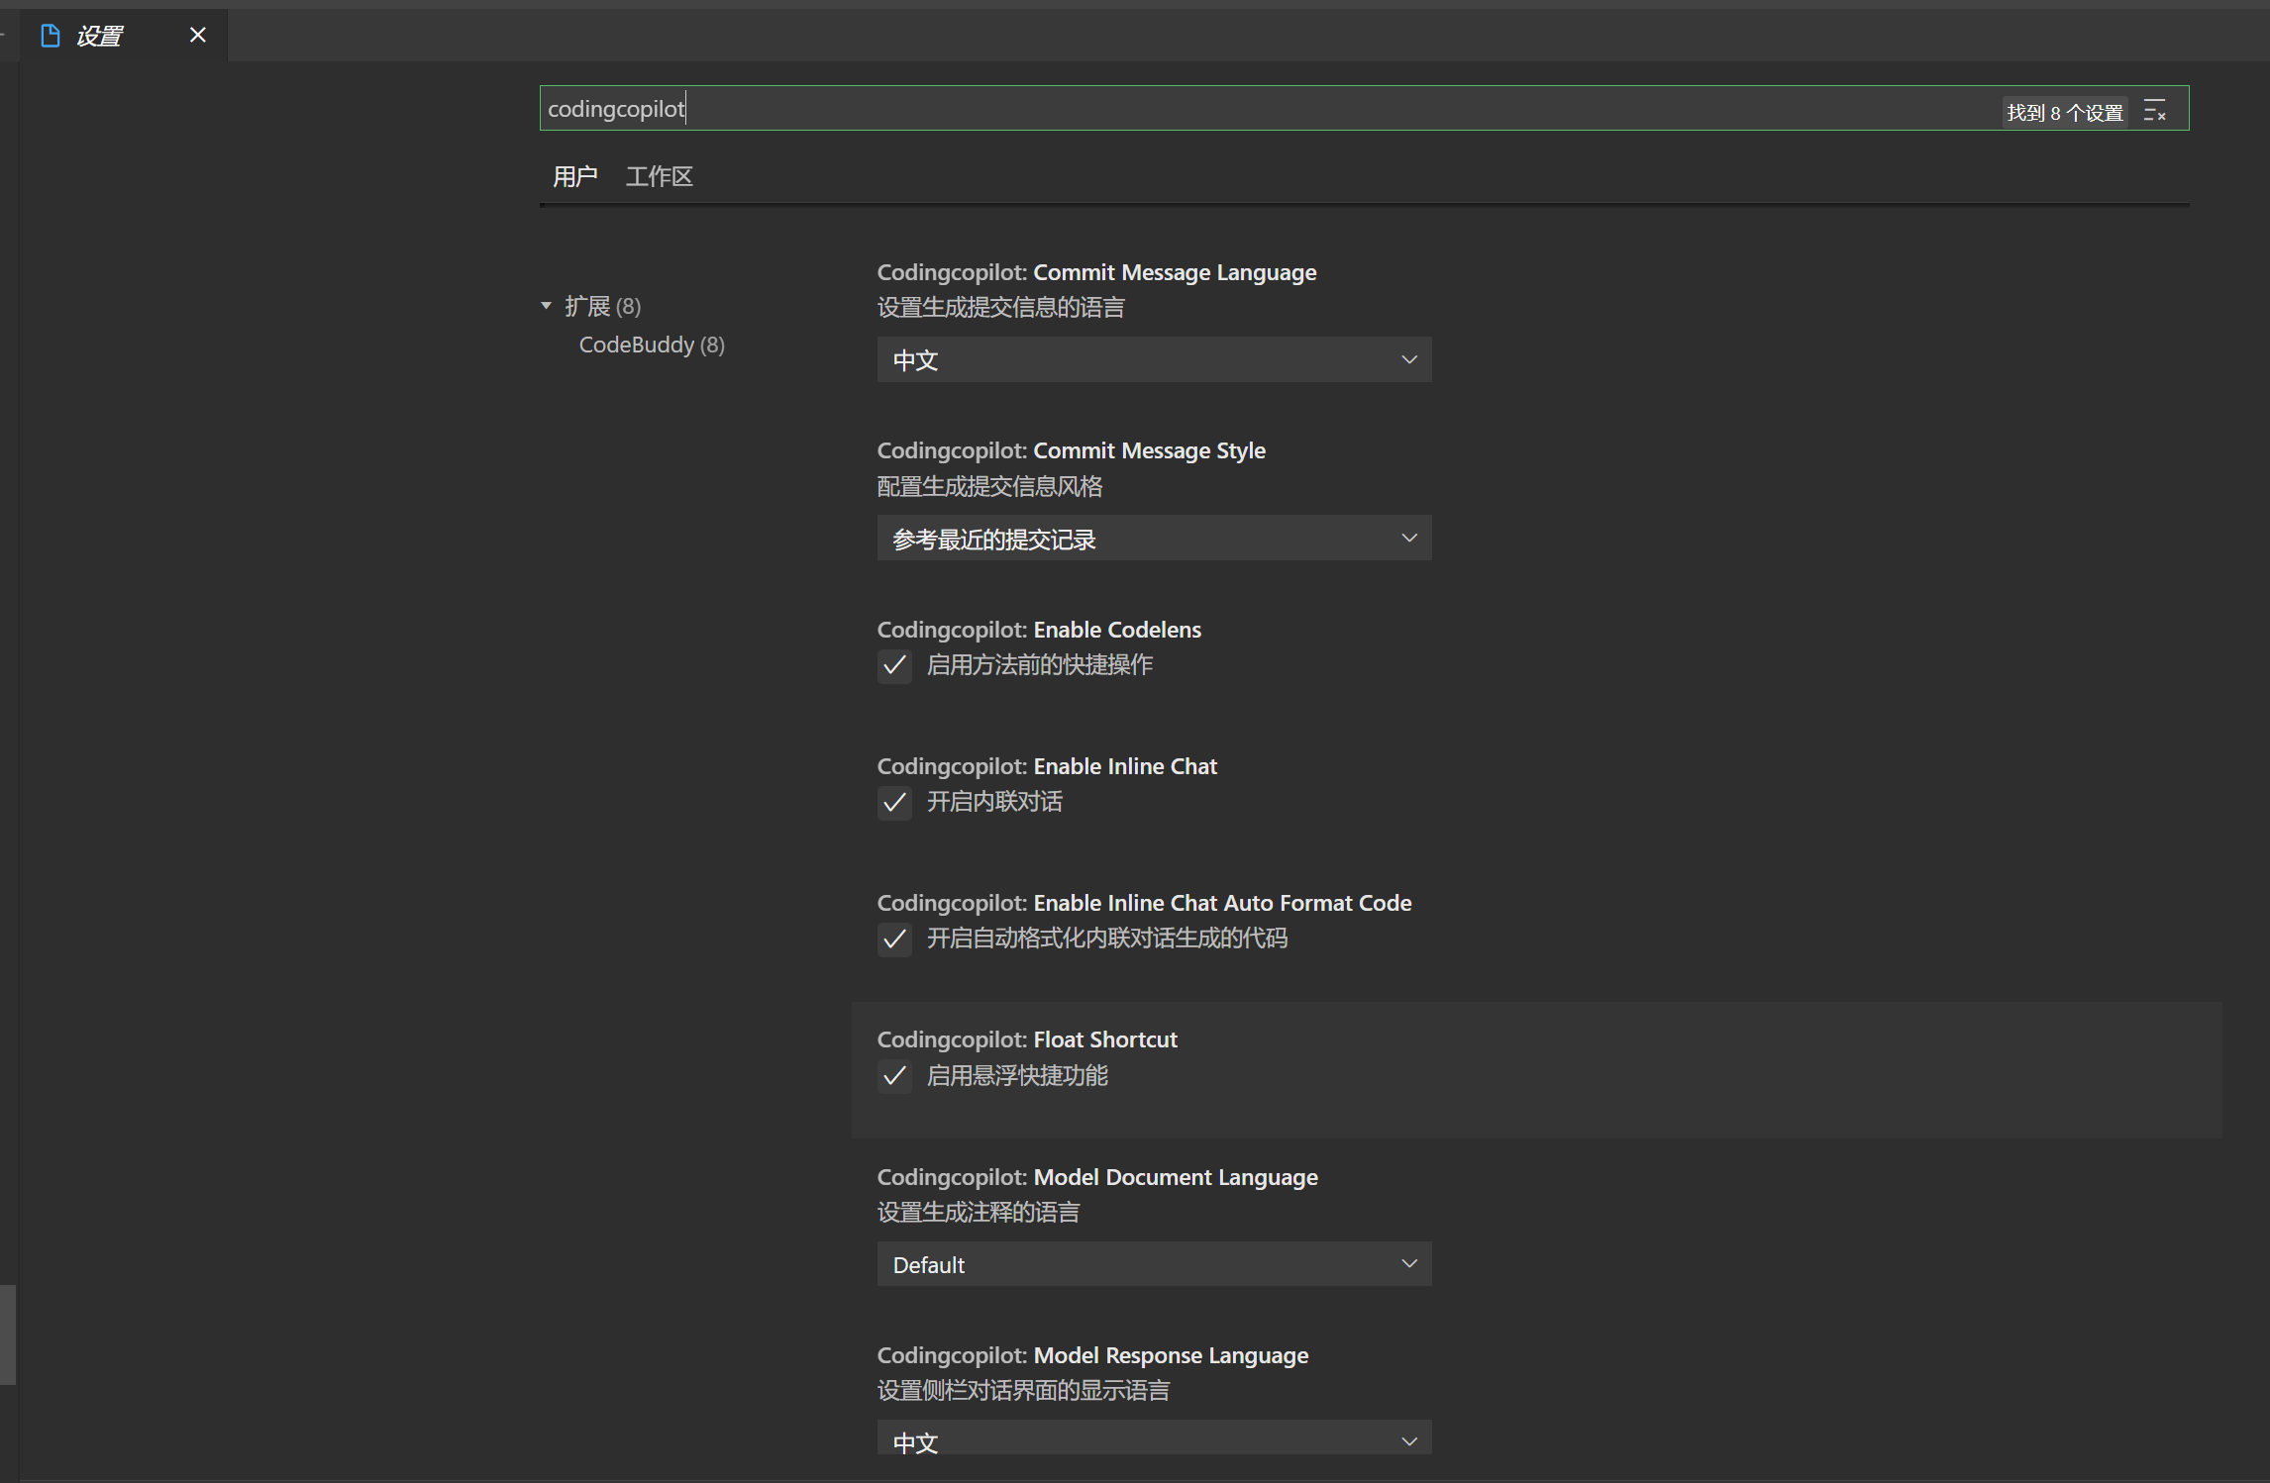Image resolution: width=2270 pixels, height=1483 pixels.
Task: Click the codingcopilot search input field
Action: coord(1188,109)
